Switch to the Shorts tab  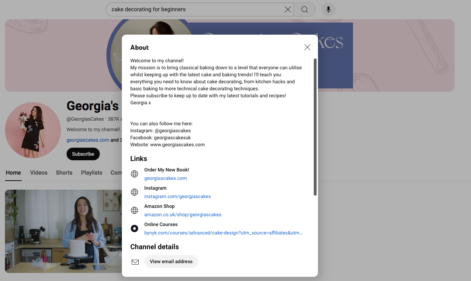click(x=64, y=173)
